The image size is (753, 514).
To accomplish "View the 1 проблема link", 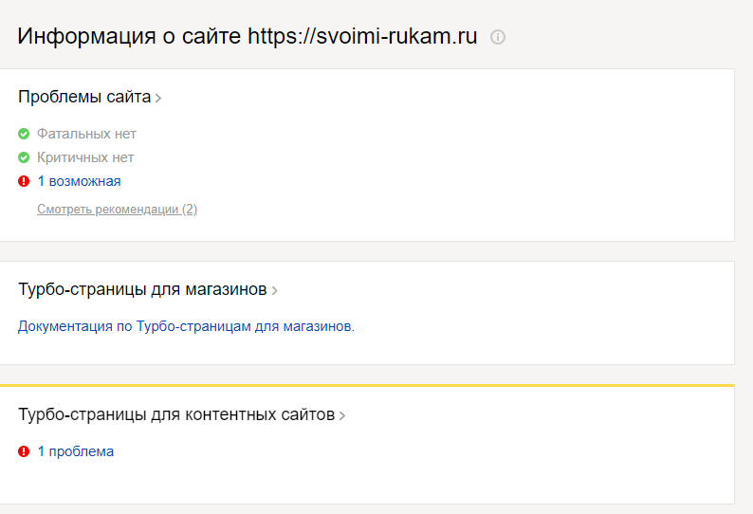I will coord(76,451).
